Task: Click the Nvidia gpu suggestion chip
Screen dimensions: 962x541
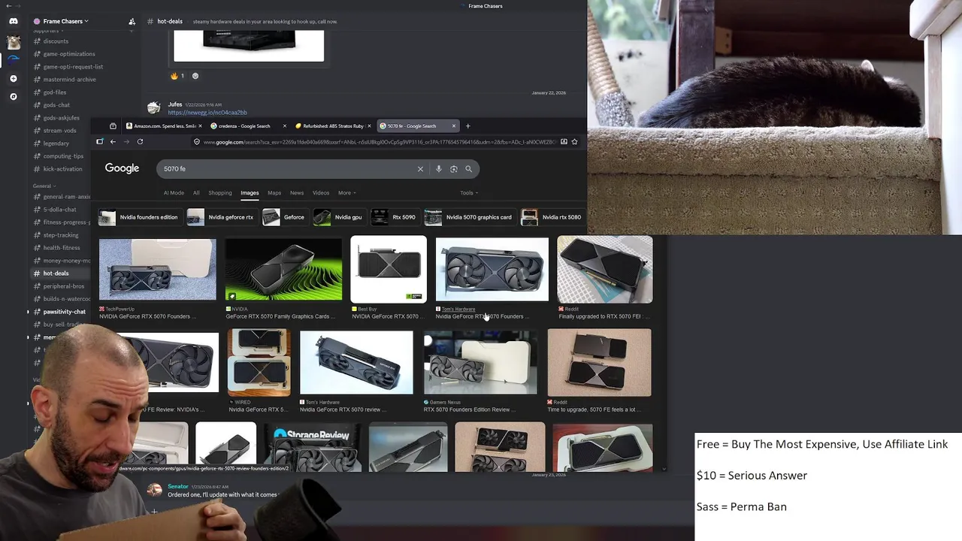Action: [x=338, y=217]
